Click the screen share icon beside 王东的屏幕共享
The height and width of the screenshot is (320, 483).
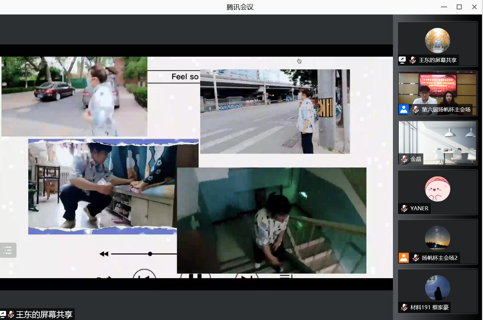402,60
